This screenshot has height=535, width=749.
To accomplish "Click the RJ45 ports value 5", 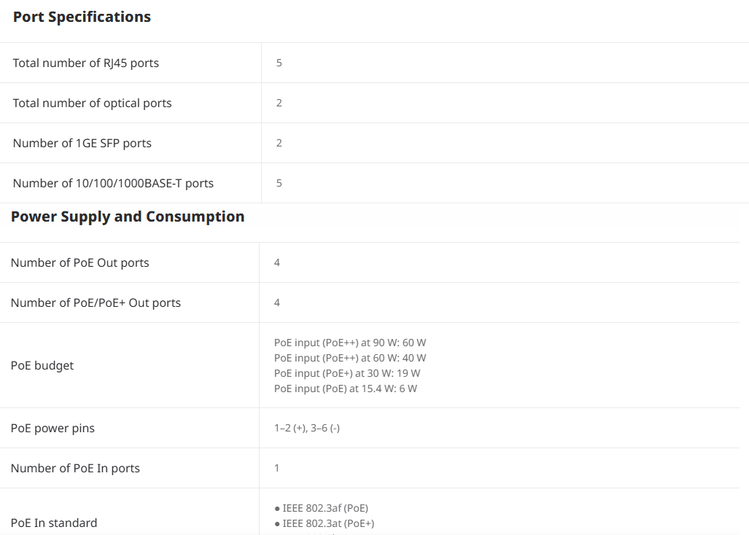I will coord(279,63).
